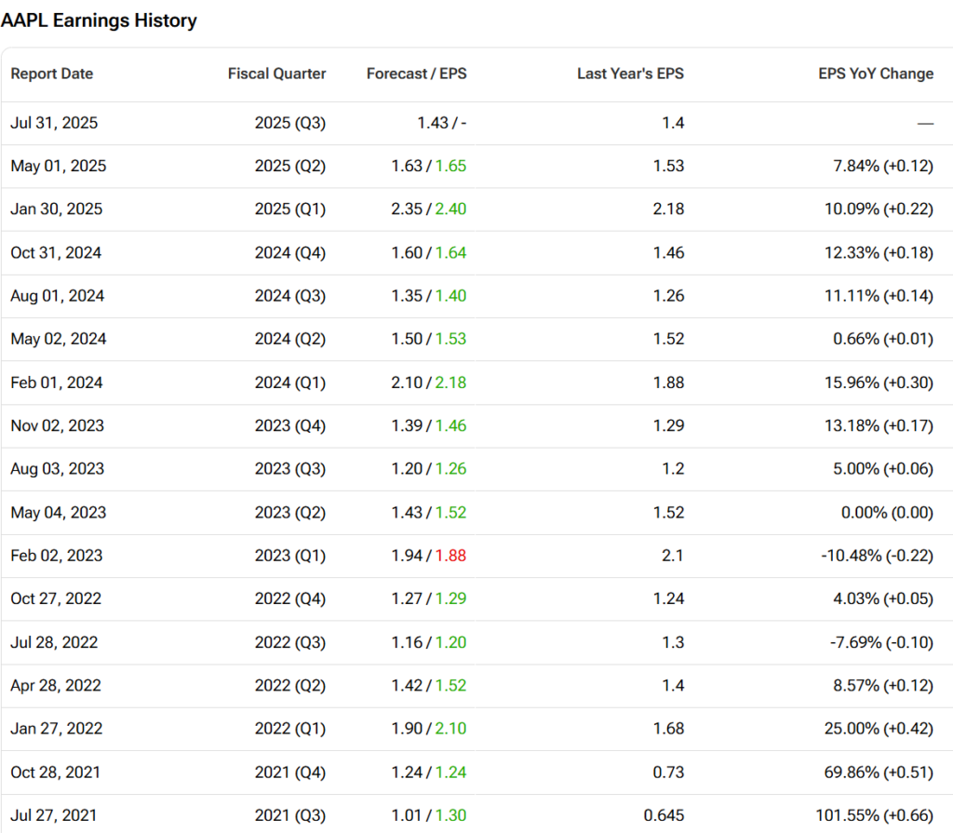Click last year's EPS value '0.645'
953x833 pixels.
coord(664,815)
